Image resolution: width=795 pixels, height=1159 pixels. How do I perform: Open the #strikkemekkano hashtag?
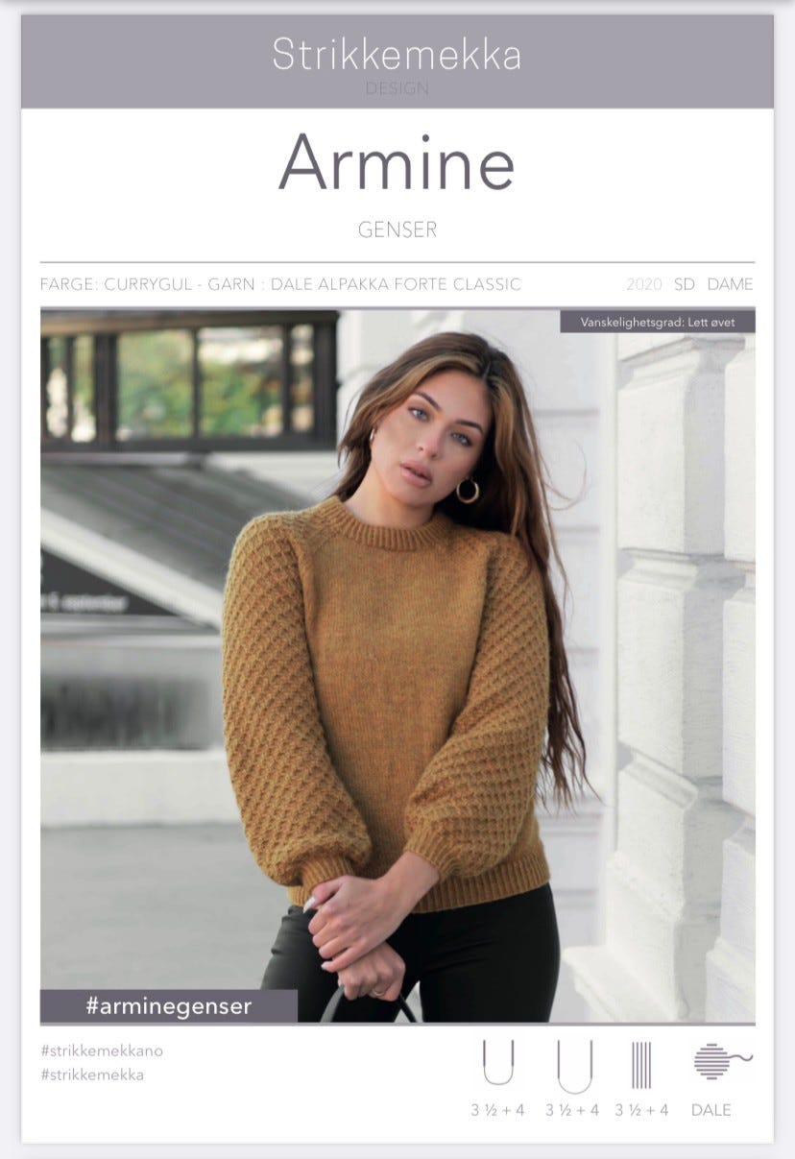[102, 1050]
